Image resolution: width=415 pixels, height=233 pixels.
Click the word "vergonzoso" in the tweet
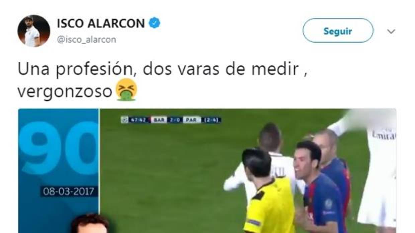pos(65,92)
